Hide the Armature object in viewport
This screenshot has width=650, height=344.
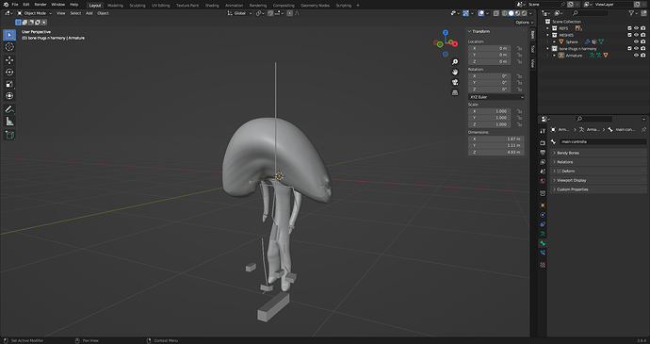click(636, 56)
